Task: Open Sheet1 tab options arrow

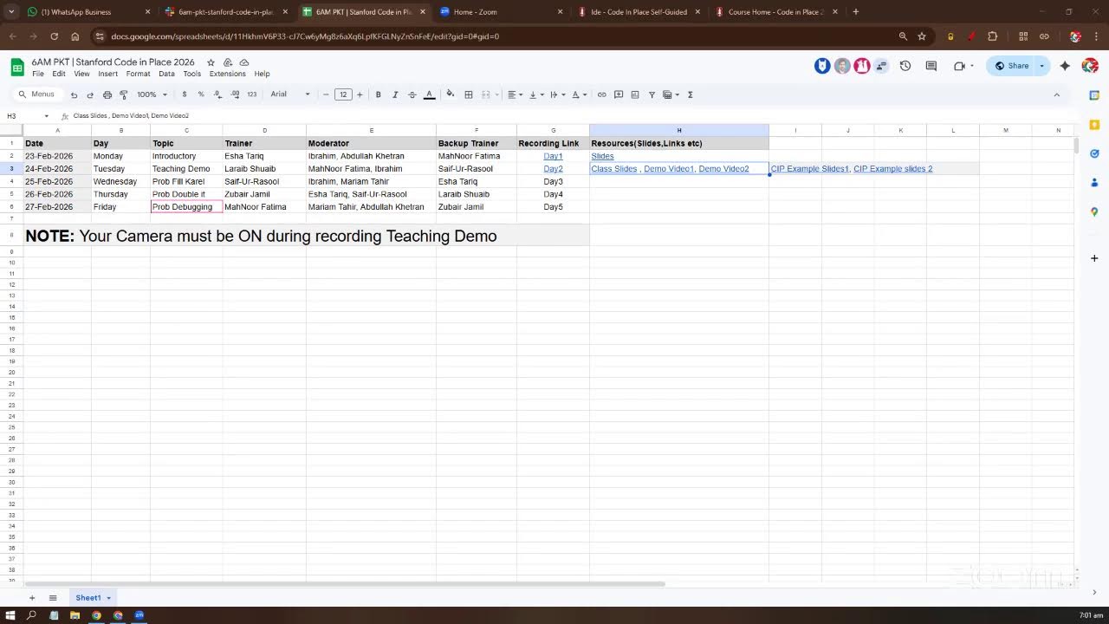Action: pyautogui.click(x=108, y=598)
